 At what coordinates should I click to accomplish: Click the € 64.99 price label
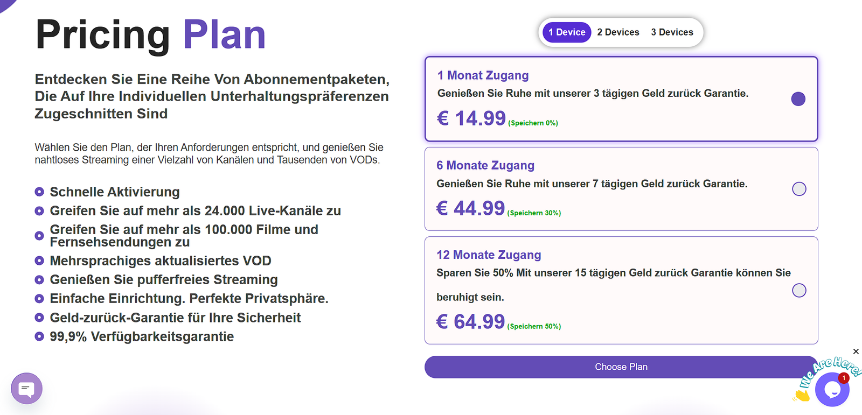tap(470, 321)
